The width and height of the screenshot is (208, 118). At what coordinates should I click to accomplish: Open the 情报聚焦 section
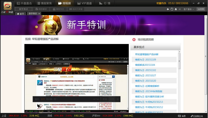pos(44,3)
